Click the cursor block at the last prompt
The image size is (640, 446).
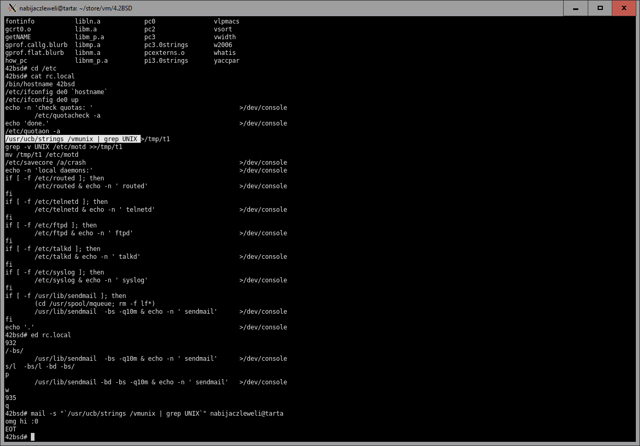(x=32, y=437)
